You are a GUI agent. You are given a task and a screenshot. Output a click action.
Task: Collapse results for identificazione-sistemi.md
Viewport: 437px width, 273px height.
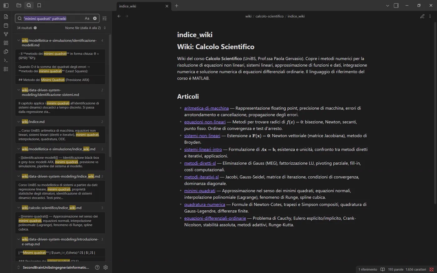coord(18,90)
